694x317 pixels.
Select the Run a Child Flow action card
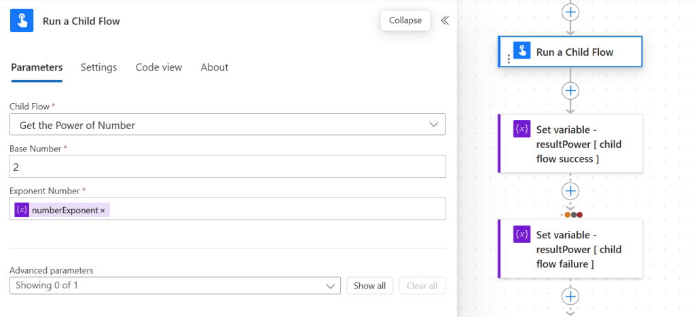(x=570, y=52)
